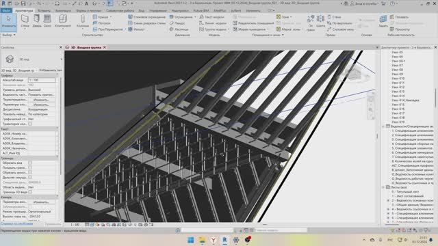Select the By Face opening tool

(310, 23)
